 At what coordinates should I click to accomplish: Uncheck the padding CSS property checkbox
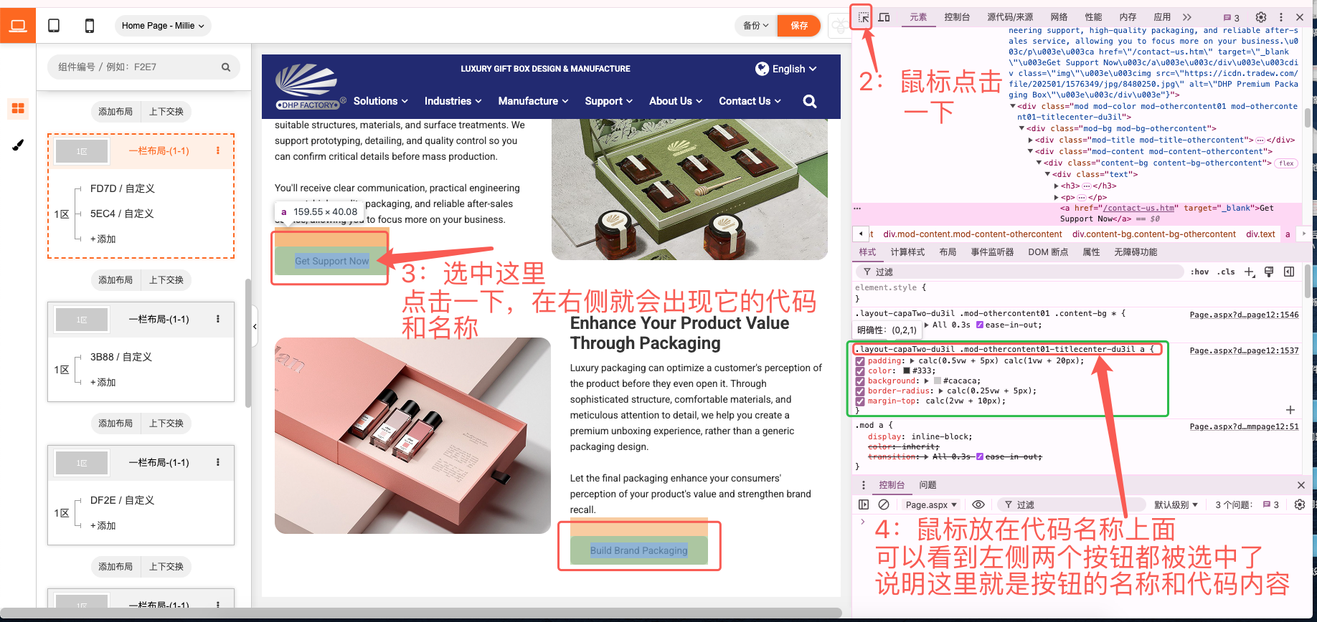[860, 361]
